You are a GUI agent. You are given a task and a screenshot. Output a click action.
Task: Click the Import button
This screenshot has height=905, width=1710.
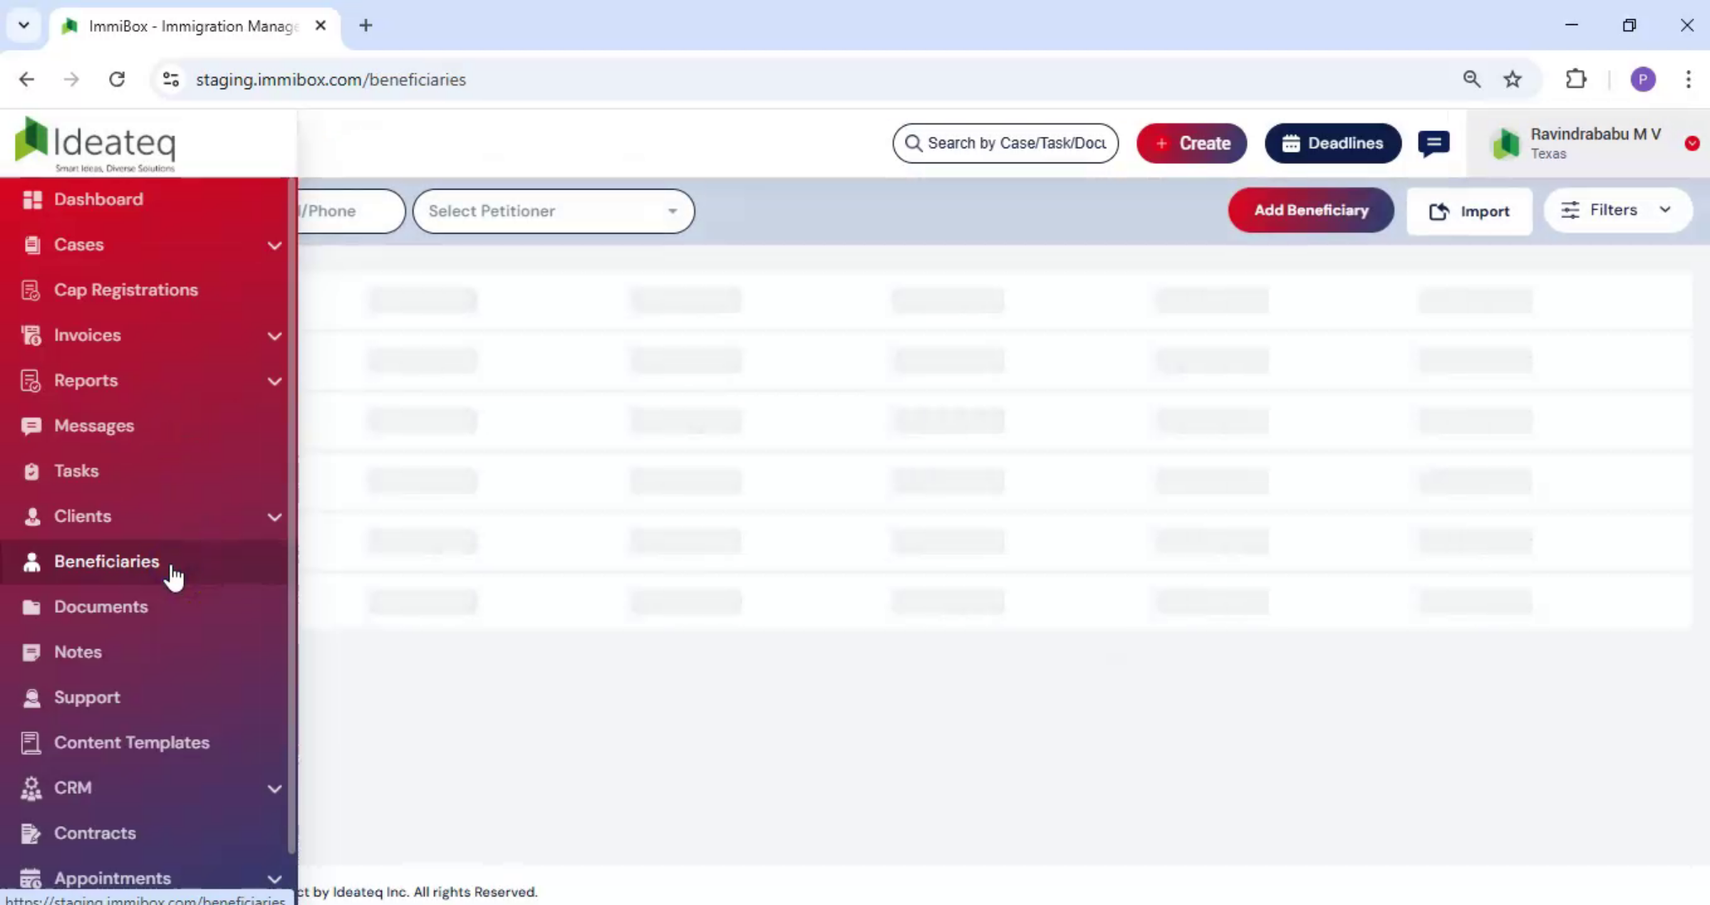point(1469,211)
